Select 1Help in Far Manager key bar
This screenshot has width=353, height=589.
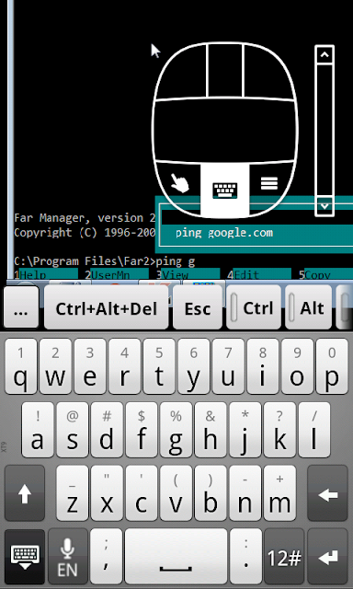point(46,275)
